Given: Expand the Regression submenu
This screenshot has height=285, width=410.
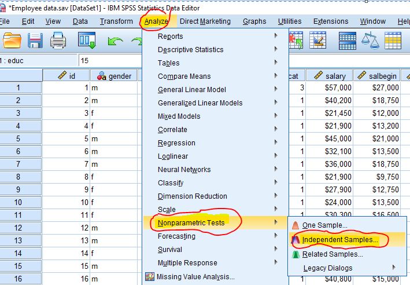Looking at the screenshot, I should [x=216, y=143].
